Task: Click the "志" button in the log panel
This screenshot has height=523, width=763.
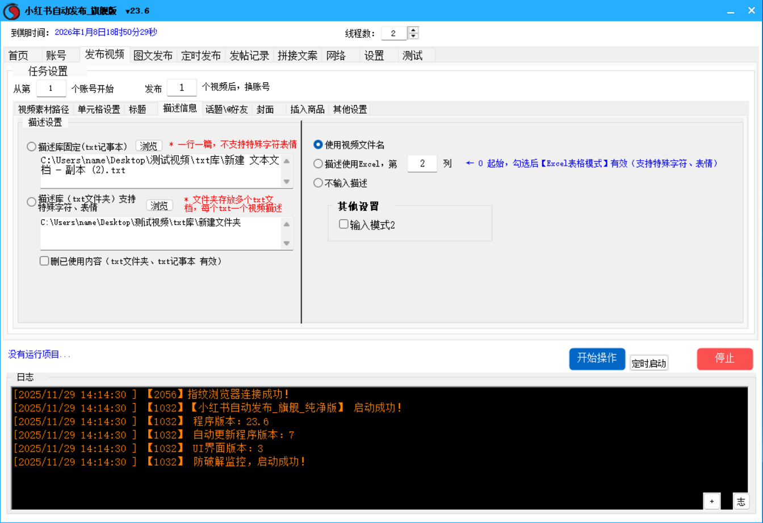Action: (741, 501)
